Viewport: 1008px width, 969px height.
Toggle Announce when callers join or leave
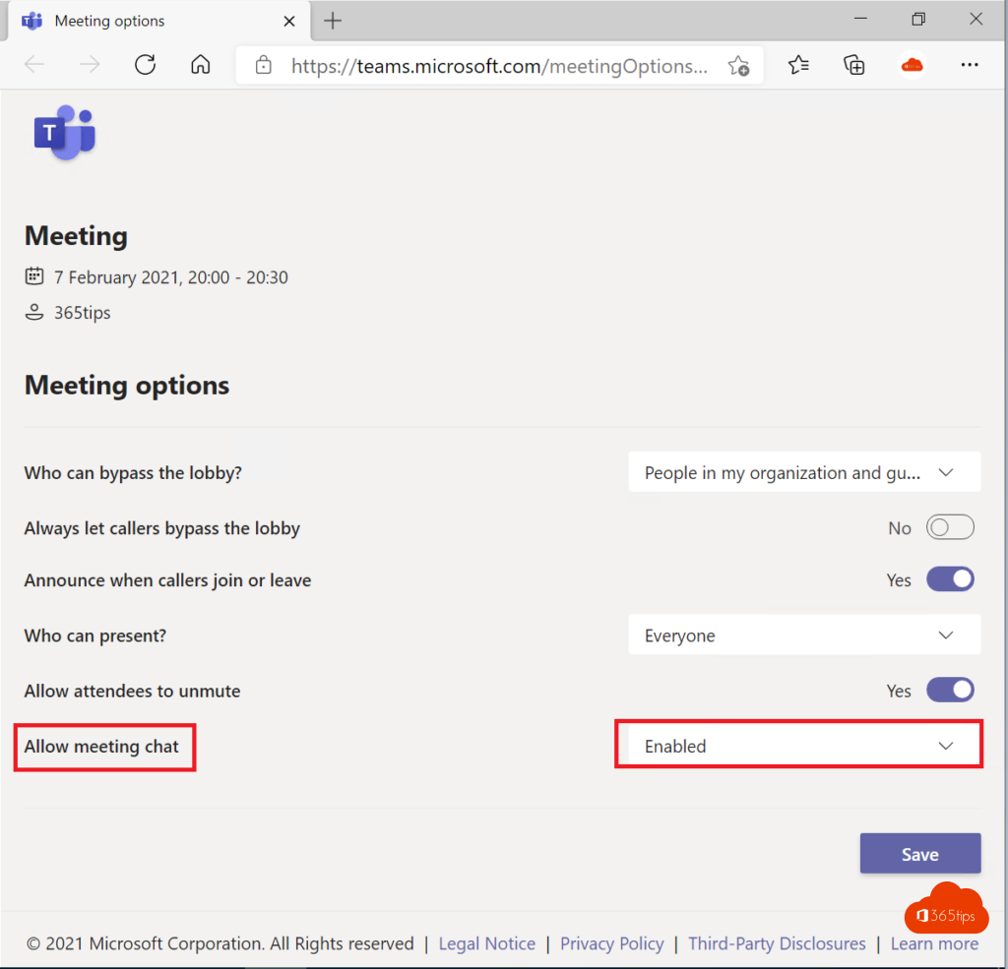[950, 579]
